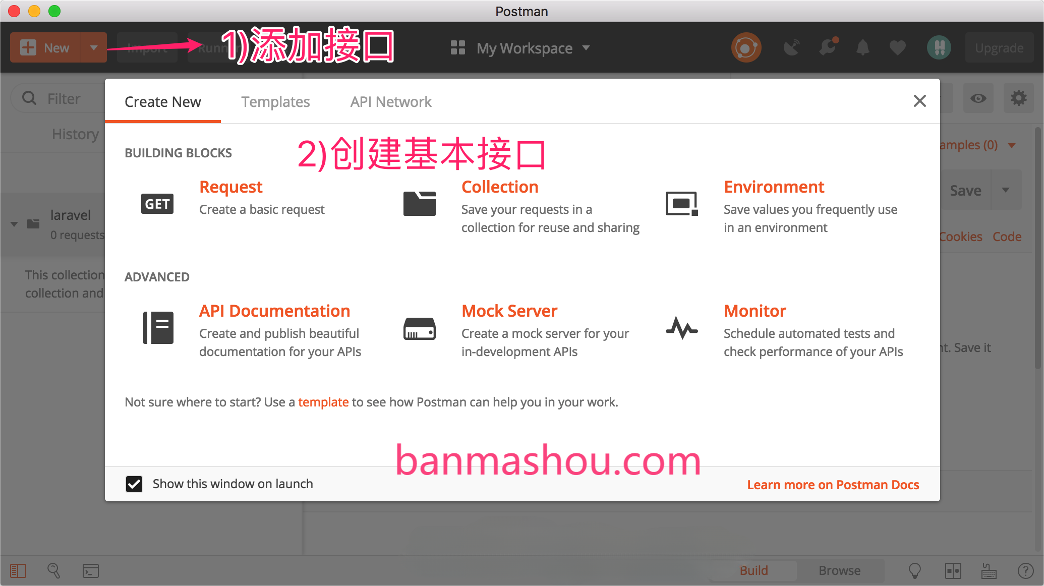The image size is (1044, 586).
Task: Click the New button in toolbar
Action: 45,48
